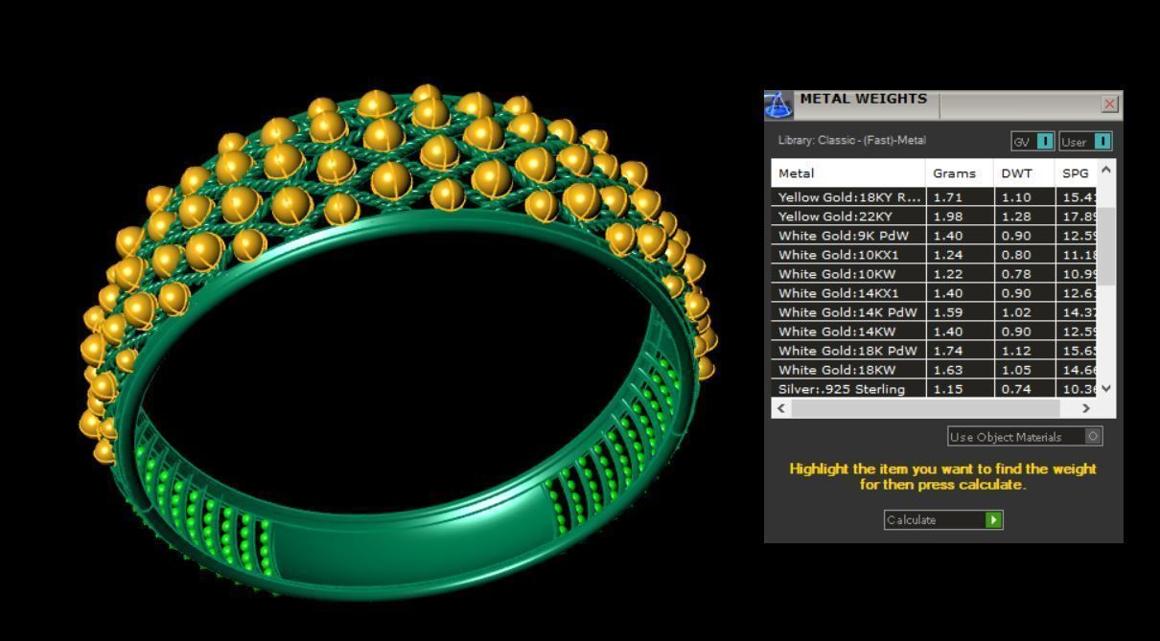1160x641 pixels.
Task: Click the 0.74 DWT value for Sterling silver
Action: (x=1016, y=389)
